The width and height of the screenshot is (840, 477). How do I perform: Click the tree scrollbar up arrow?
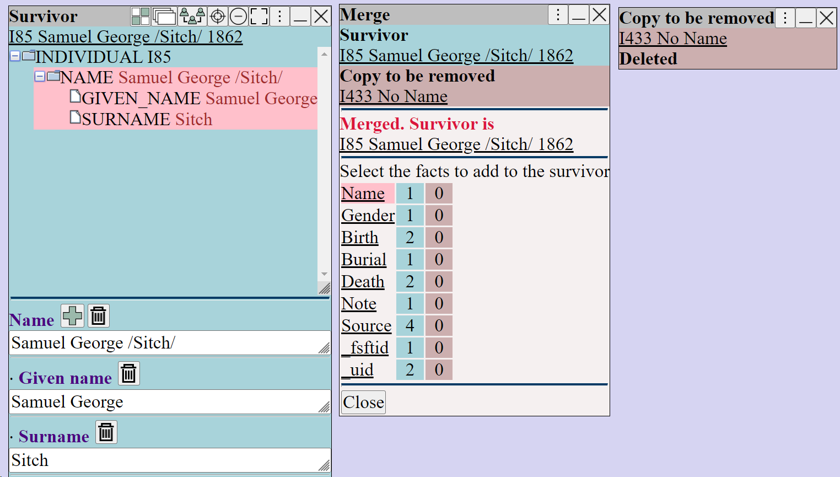click(x=324, y=54)
